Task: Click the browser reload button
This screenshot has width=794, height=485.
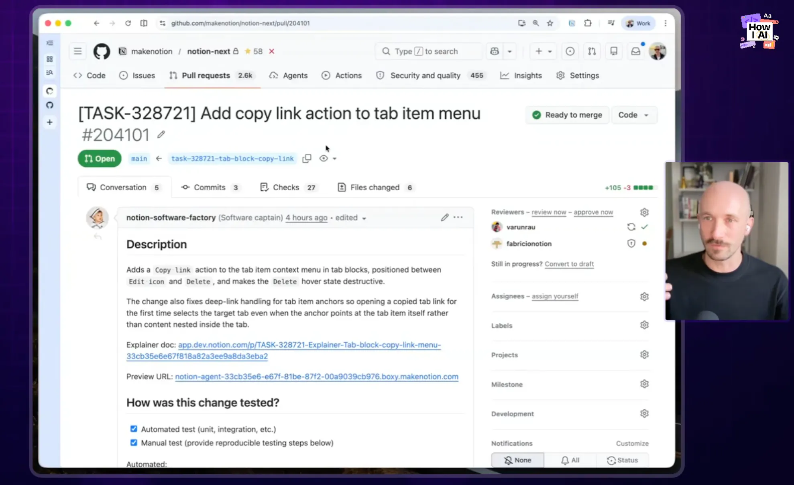Action: click(128, 23)
